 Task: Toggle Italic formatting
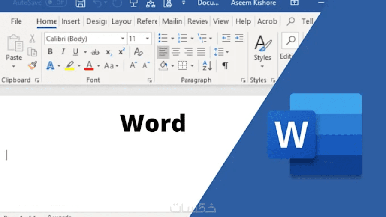(x=63, y=52)
